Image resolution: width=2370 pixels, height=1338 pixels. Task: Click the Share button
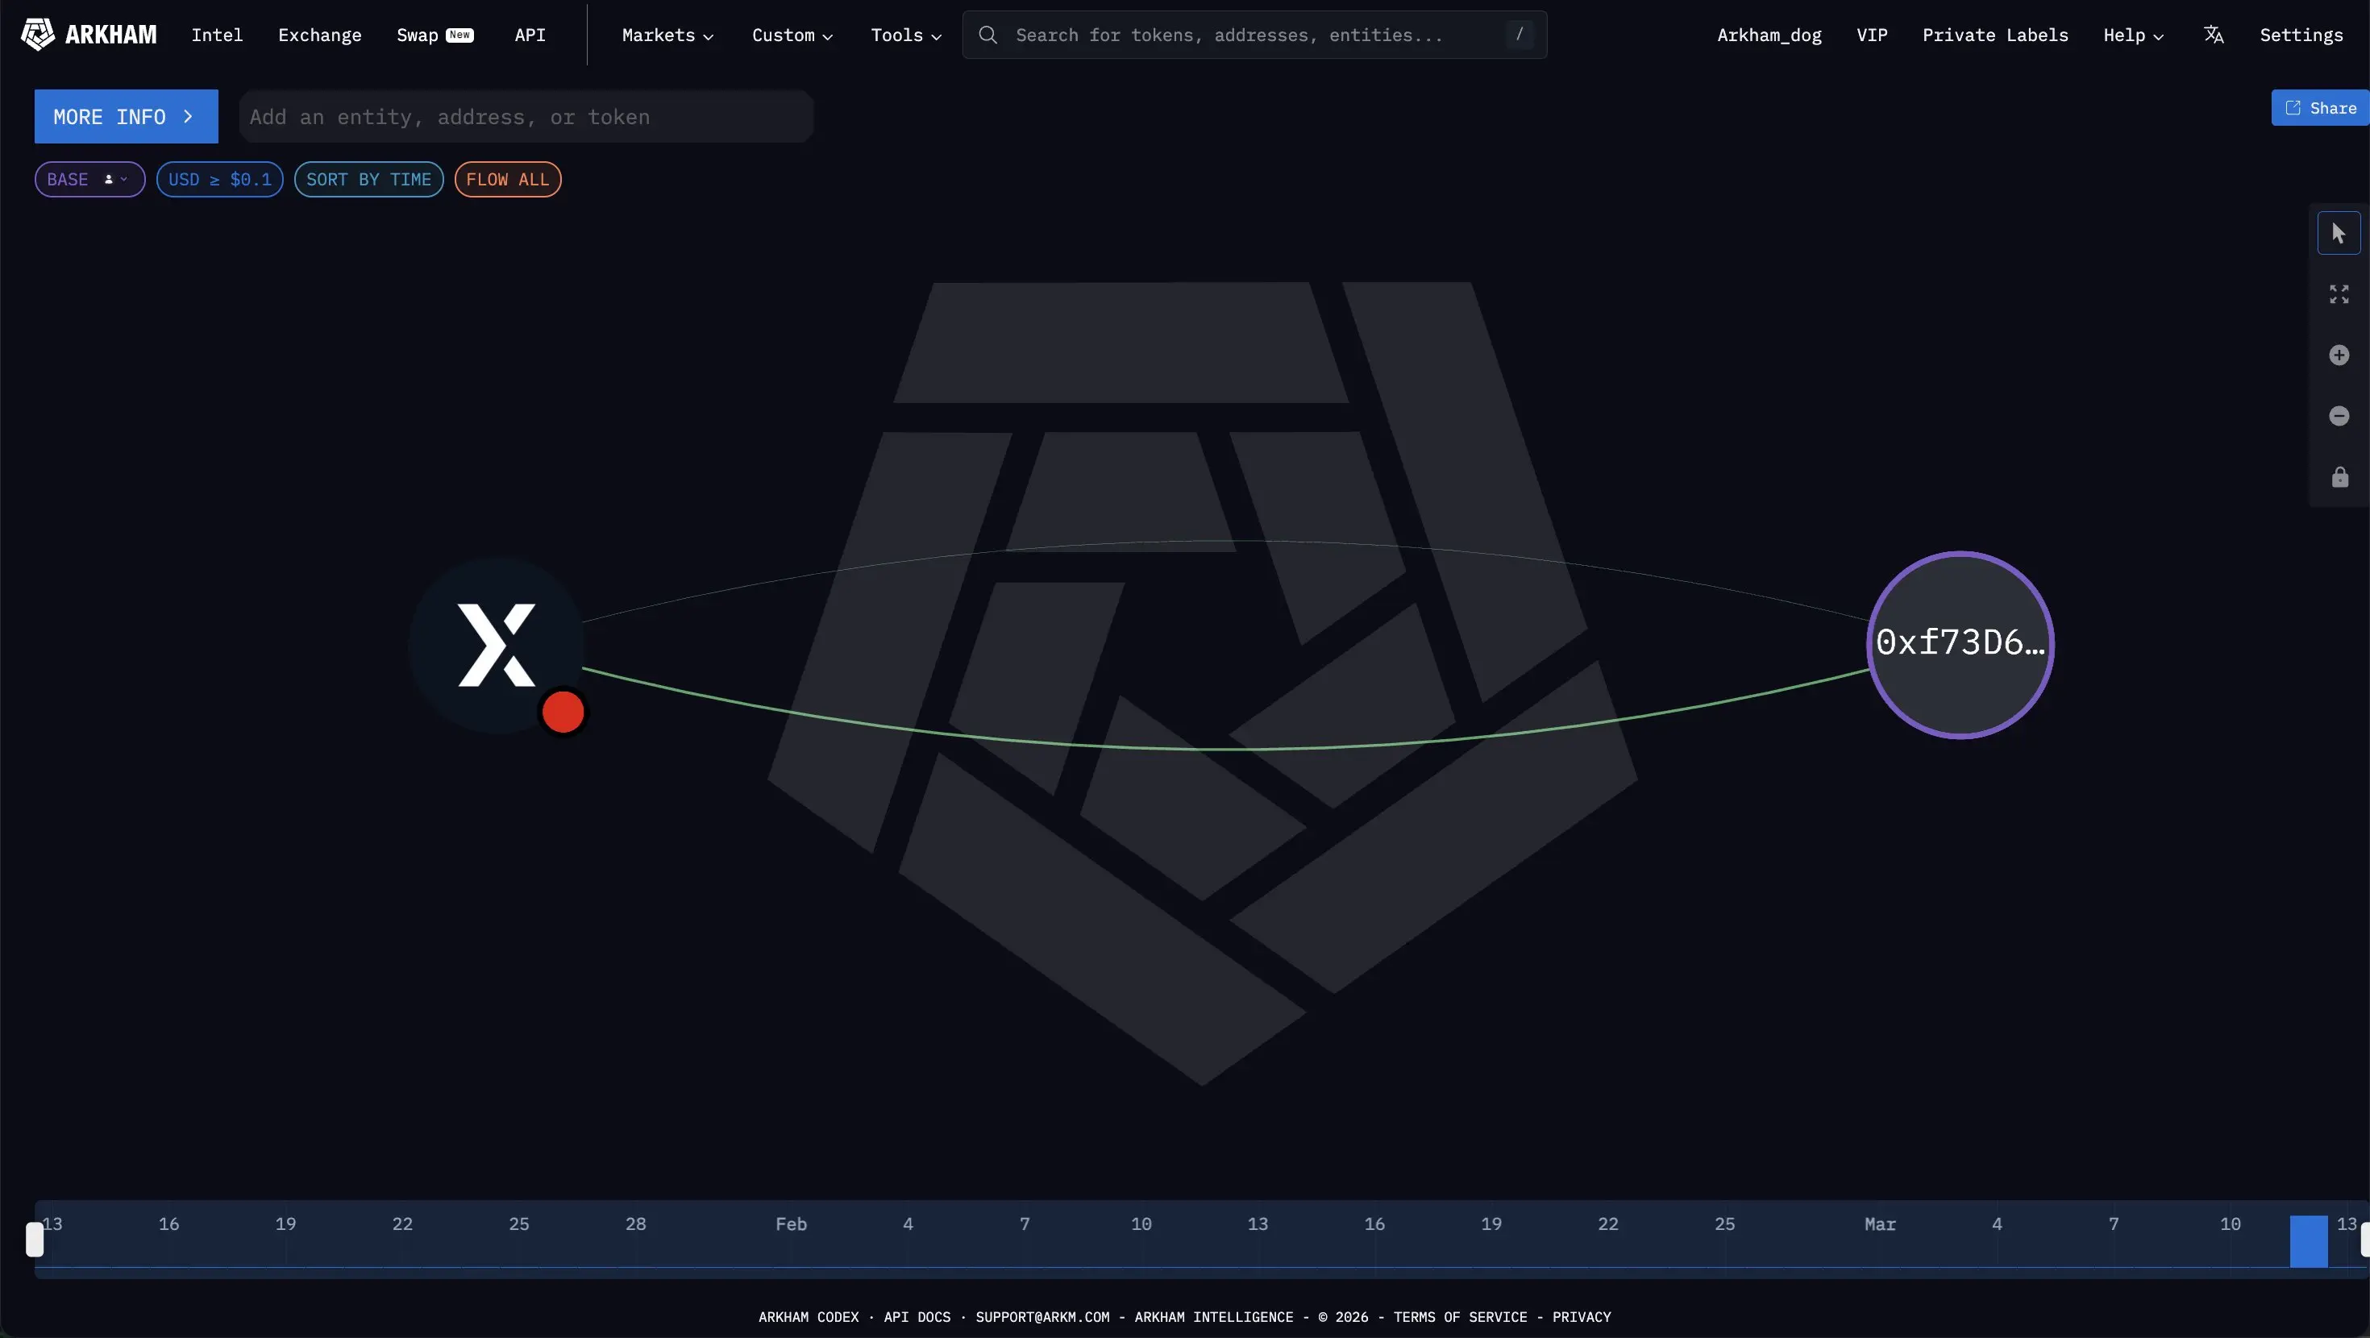click(x=2322, y=108)
